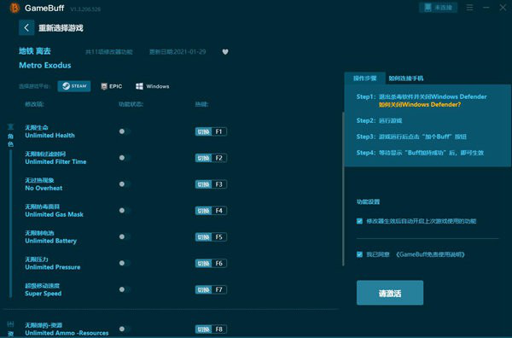Click the vertical scrollbar of cheat list
The width and height of the screenshot is (512, 338).
click(343, 189)
